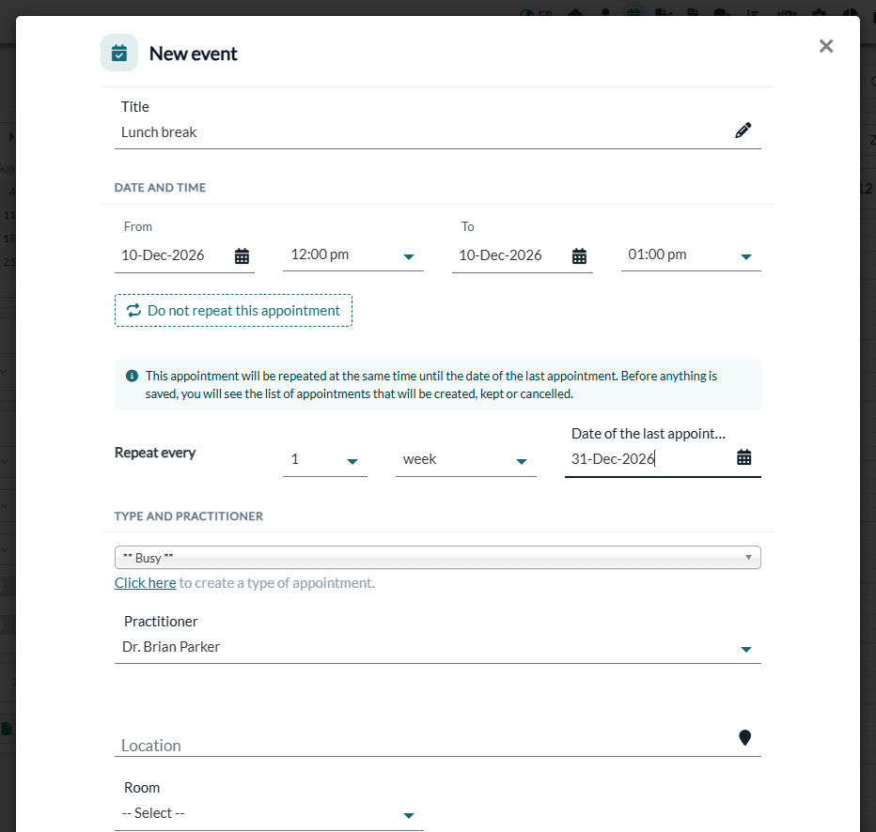Click the location pin icon
Viewport: 876px width, 832px height.
744,738
